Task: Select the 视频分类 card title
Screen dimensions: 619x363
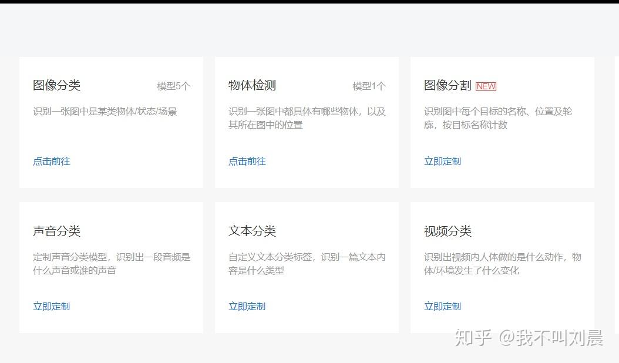Action: tap(448, 231)
